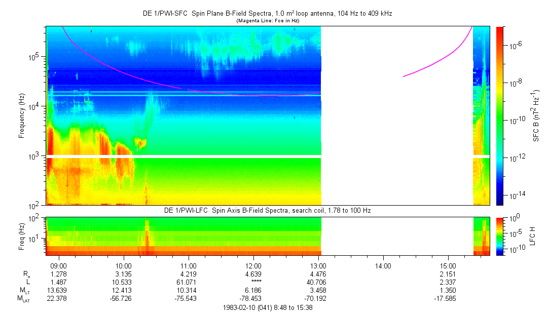Select the L value 61.071
Screen dimensions: 549x314
pos(189,282)
